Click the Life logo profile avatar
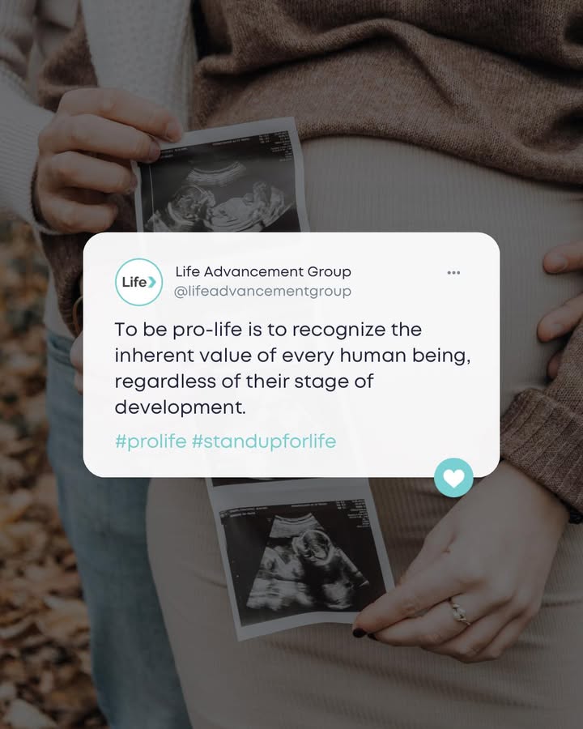Image resolution: width=583 pixels, height=729 pixels. click(x=139, y=282)
